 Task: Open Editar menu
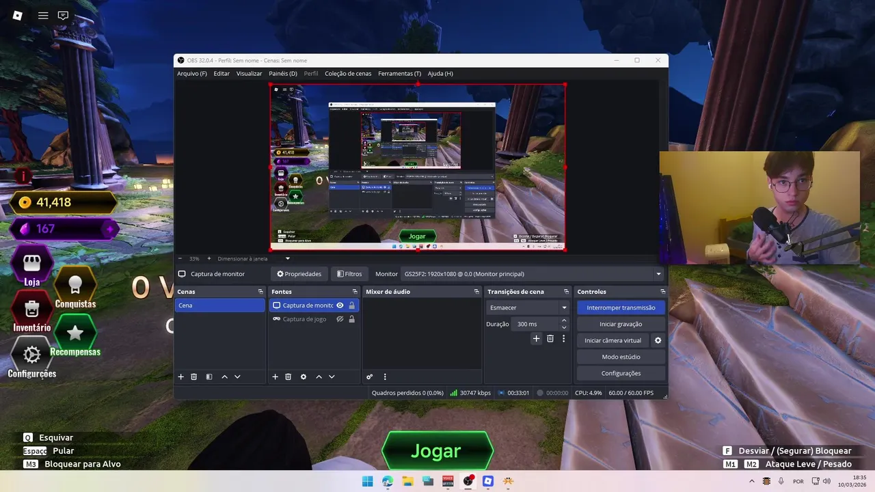click(221, 73)
